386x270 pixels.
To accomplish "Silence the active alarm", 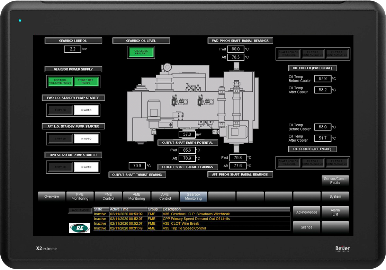I will click(x=306, y=227).
